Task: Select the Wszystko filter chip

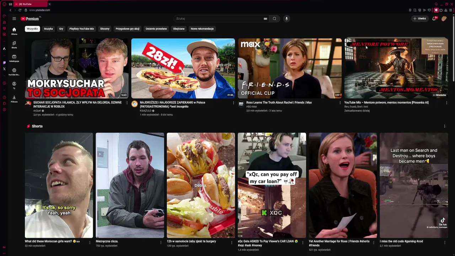Action: tap(32, 29)
